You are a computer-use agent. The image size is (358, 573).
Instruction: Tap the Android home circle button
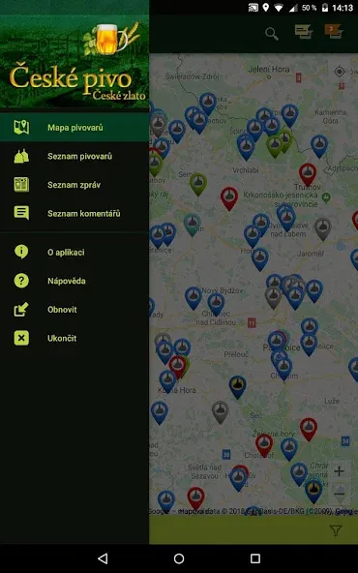[x=179, y=558]
